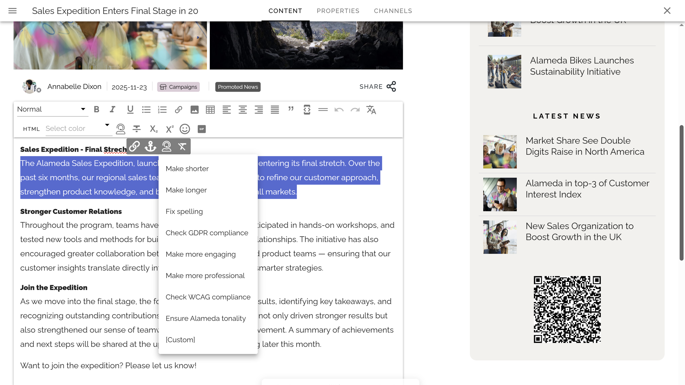This screenshot has height=385, width=685.
Task: Toggle bold formatting in the editor
Action: click(97, 109)
